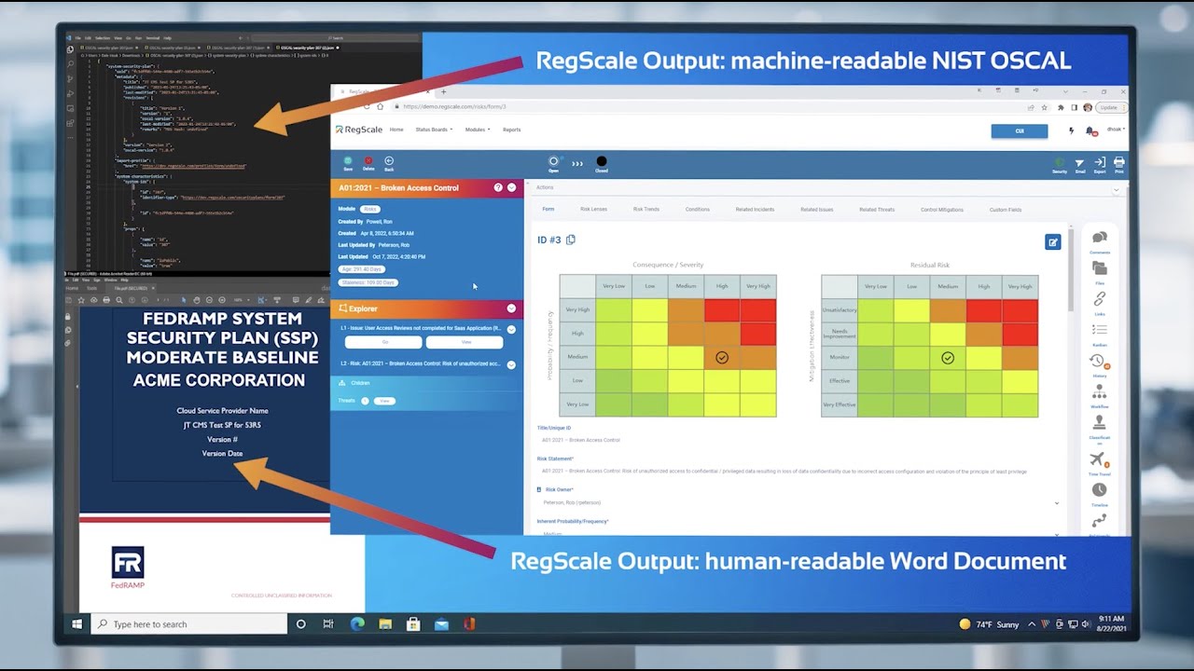
Task: Switch to the Risk Lenses tab
Action: tap(593, 209)
